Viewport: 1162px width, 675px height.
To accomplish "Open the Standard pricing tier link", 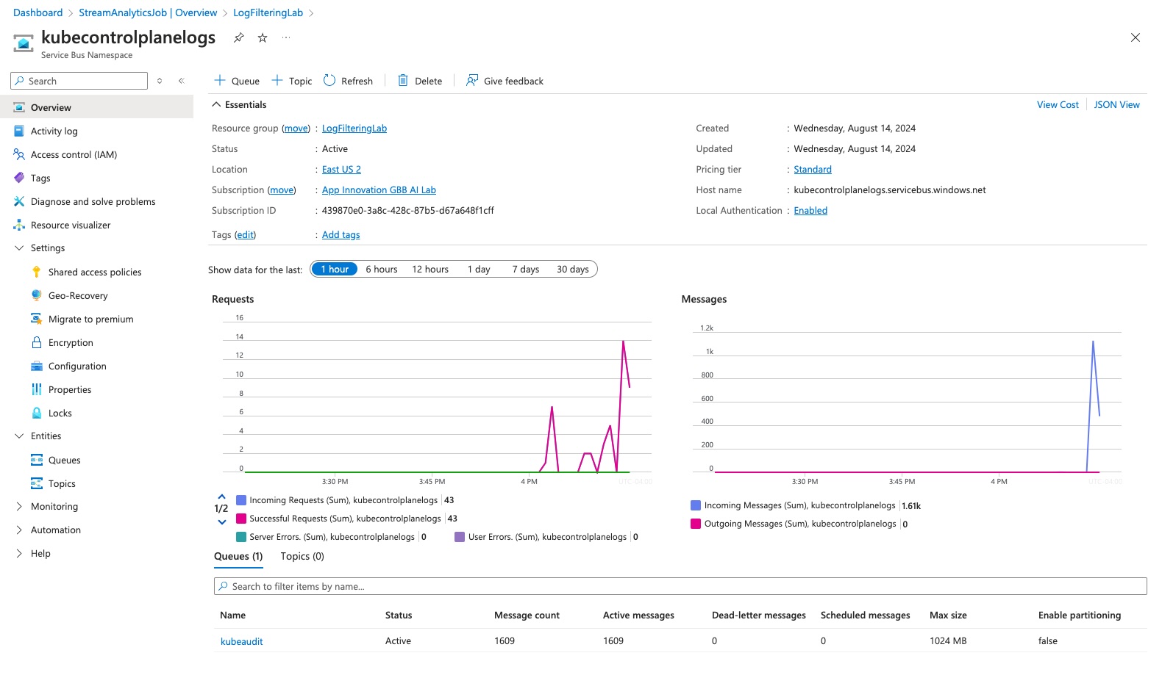I will click(813, 170).
